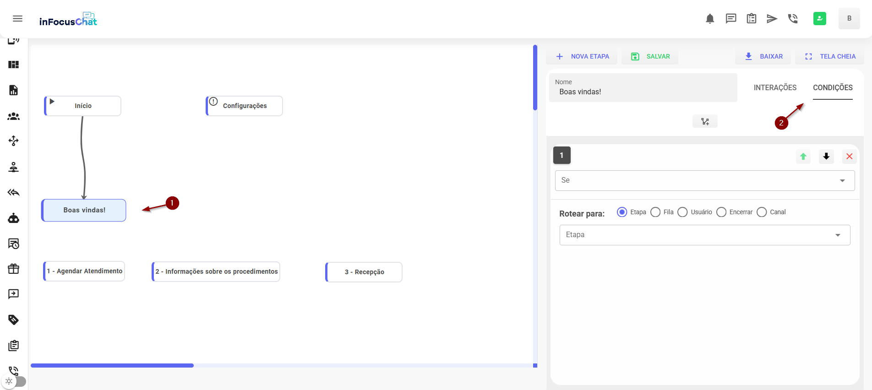The height and width of the screenshot is (390, 872).
Task: Switch to the Interações tab
Action: point(775,87)
